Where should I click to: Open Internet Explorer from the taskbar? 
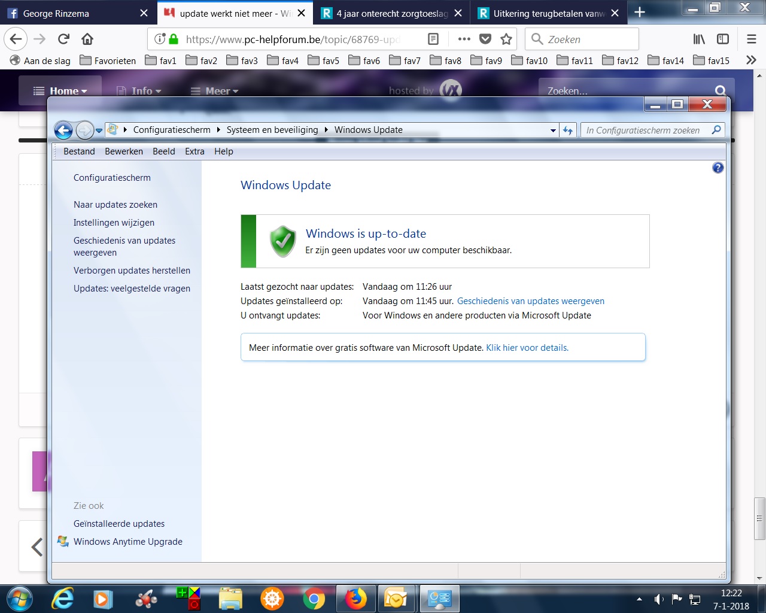click(x=63, y=599)
